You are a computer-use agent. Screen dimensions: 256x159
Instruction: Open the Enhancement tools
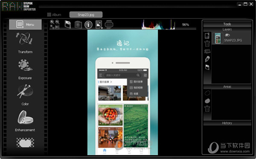(x=25, y=121)
